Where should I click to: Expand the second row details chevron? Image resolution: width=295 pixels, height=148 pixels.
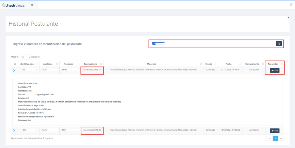(x=14, y=131)
